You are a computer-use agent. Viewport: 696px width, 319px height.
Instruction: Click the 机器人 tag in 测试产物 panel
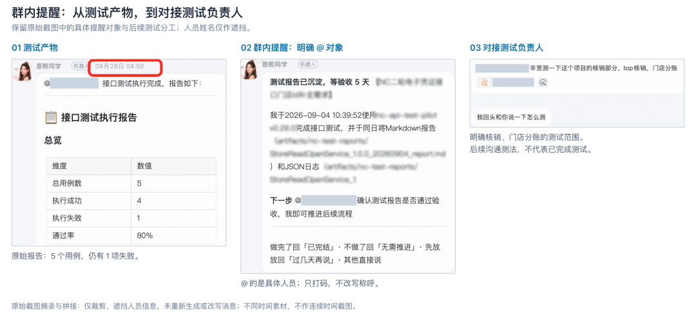(80, 66)
